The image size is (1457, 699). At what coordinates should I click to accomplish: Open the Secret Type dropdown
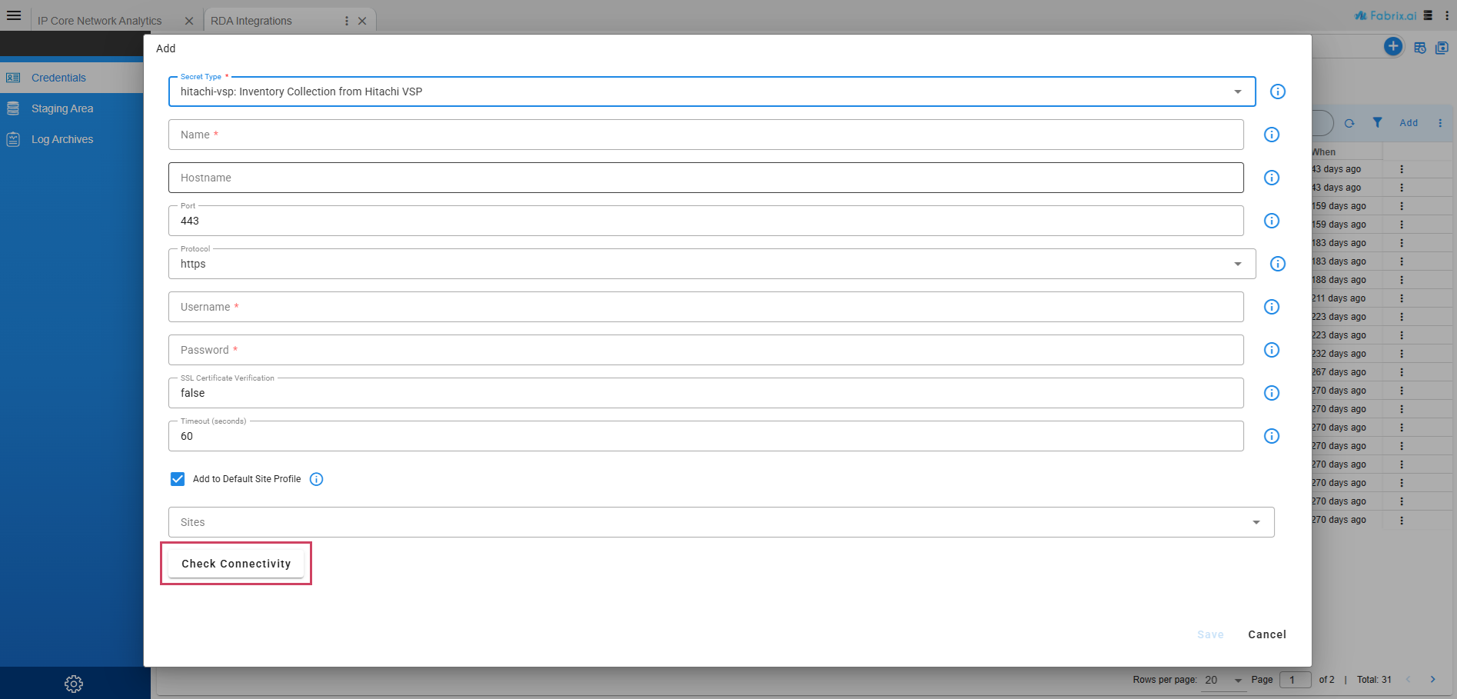(712, 92)
